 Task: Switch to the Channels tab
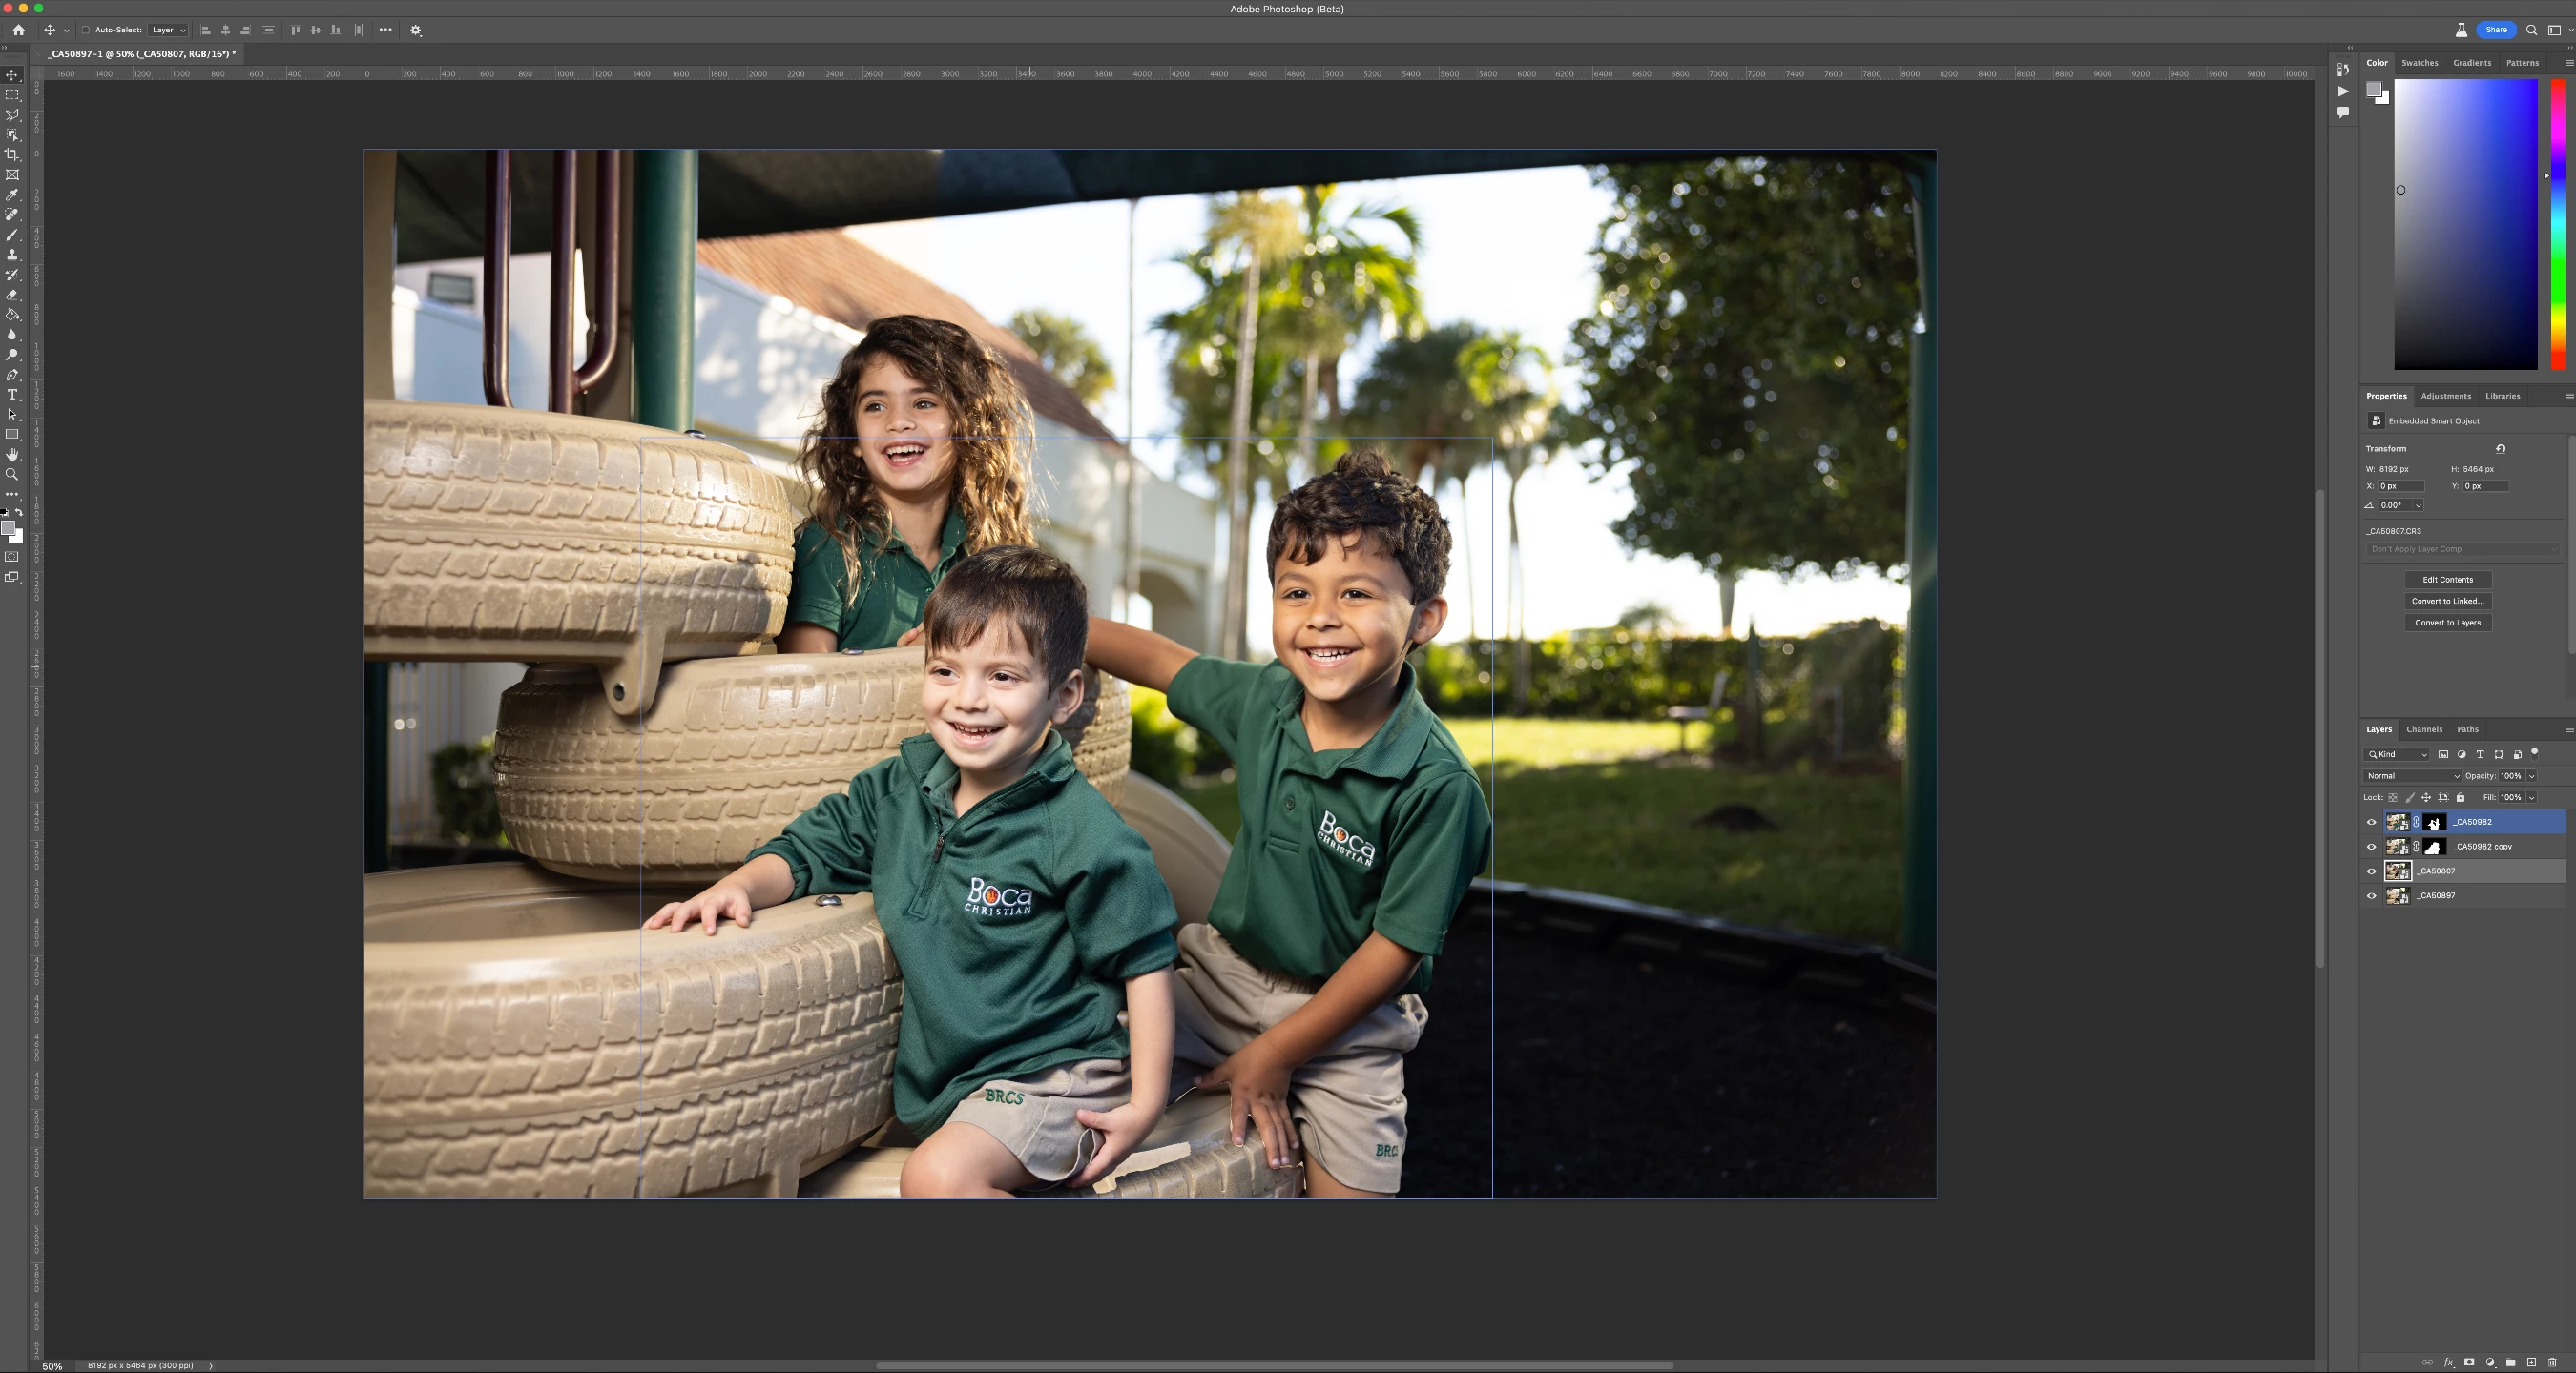pyautogui.click(x=2424, y=729)
